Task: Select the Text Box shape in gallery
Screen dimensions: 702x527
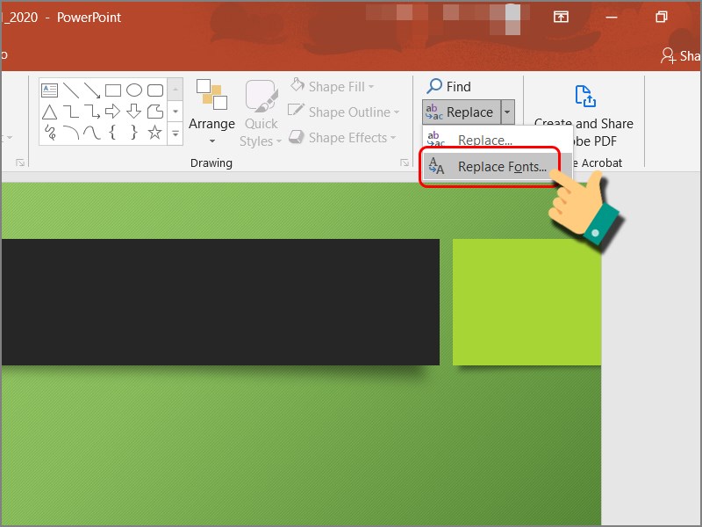Action: click(49, 90)
